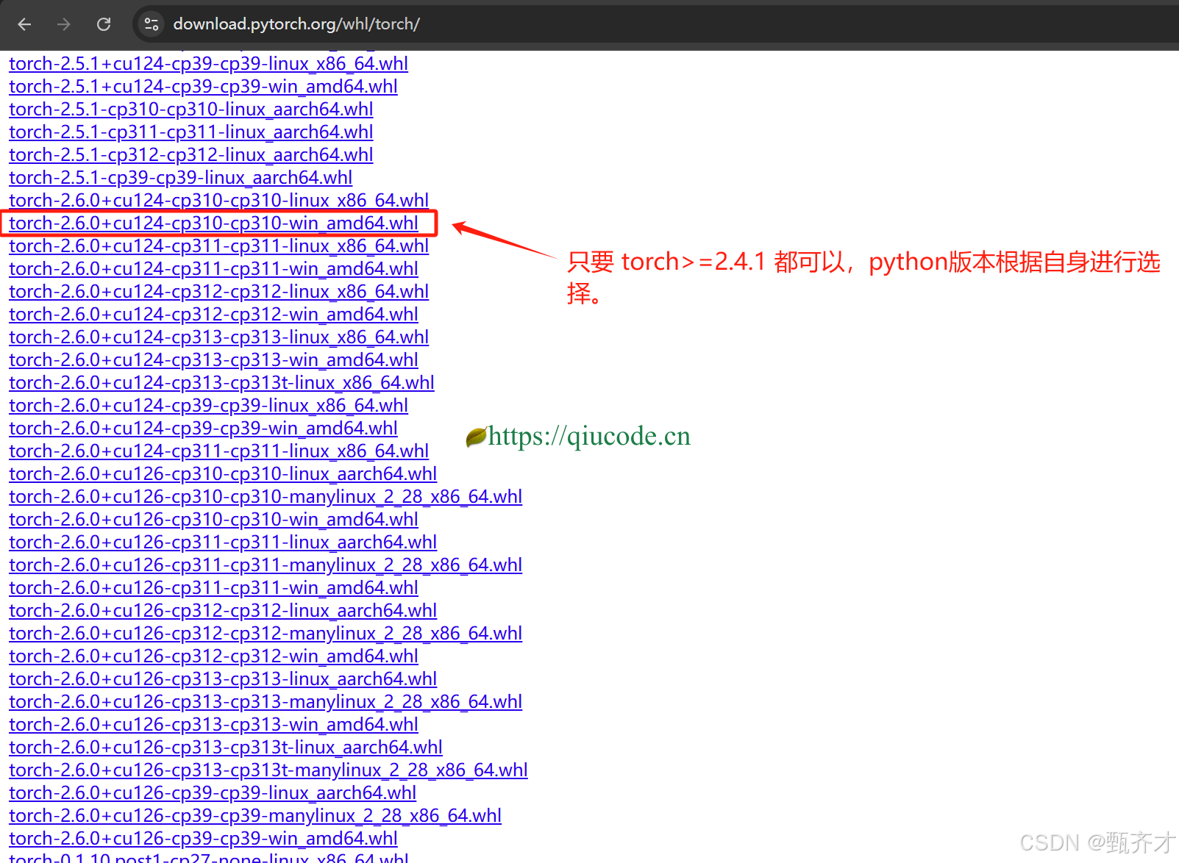Screen dimensions: 1179x863
Task: Download torch-2.6.0+cu124-cp39-cp39-linux_x86_64.whl
Action: click(208, 406)
